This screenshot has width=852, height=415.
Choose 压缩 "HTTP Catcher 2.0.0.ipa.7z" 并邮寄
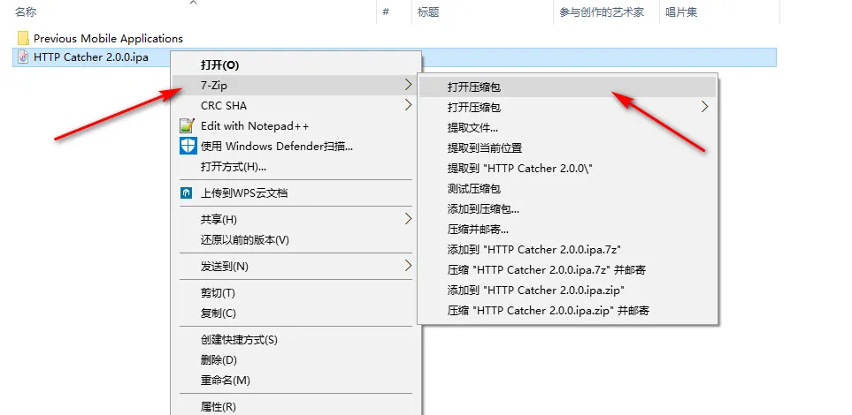[568, 269]
